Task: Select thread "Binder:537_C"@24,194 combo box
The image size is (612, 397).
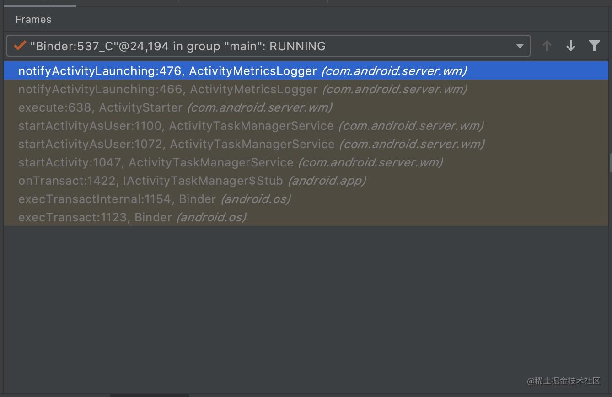Action: [268, 46]
